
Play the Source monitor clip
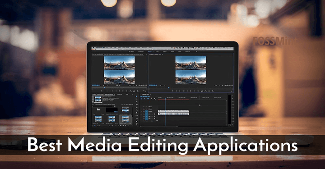pyautogui.click(x=119, y=91)
